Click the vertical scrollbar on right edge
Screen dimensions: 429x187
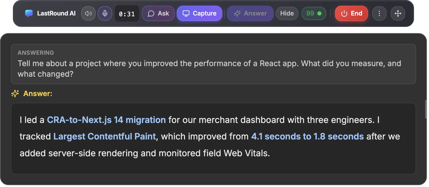426,109
